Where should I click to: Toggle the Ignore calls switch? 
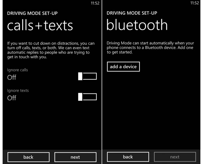[87, 76]
